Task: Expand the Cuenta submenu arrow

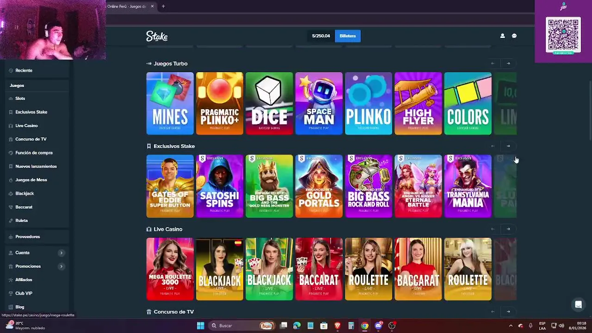Action: click(61, 253)
